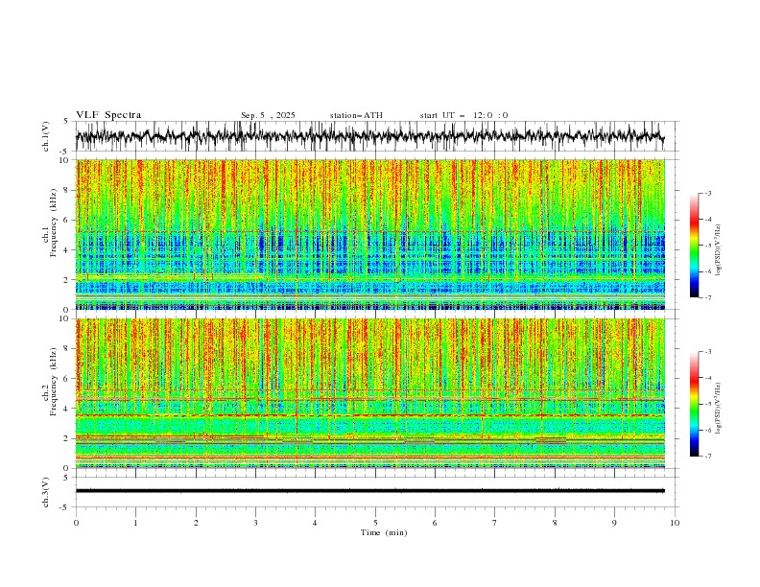Click the "-5" tick on ch.1 color bar

[708, 246]
